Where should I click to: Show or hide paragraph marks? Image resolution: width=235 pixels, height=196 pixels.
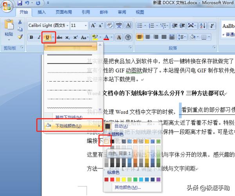pos(212,25)
